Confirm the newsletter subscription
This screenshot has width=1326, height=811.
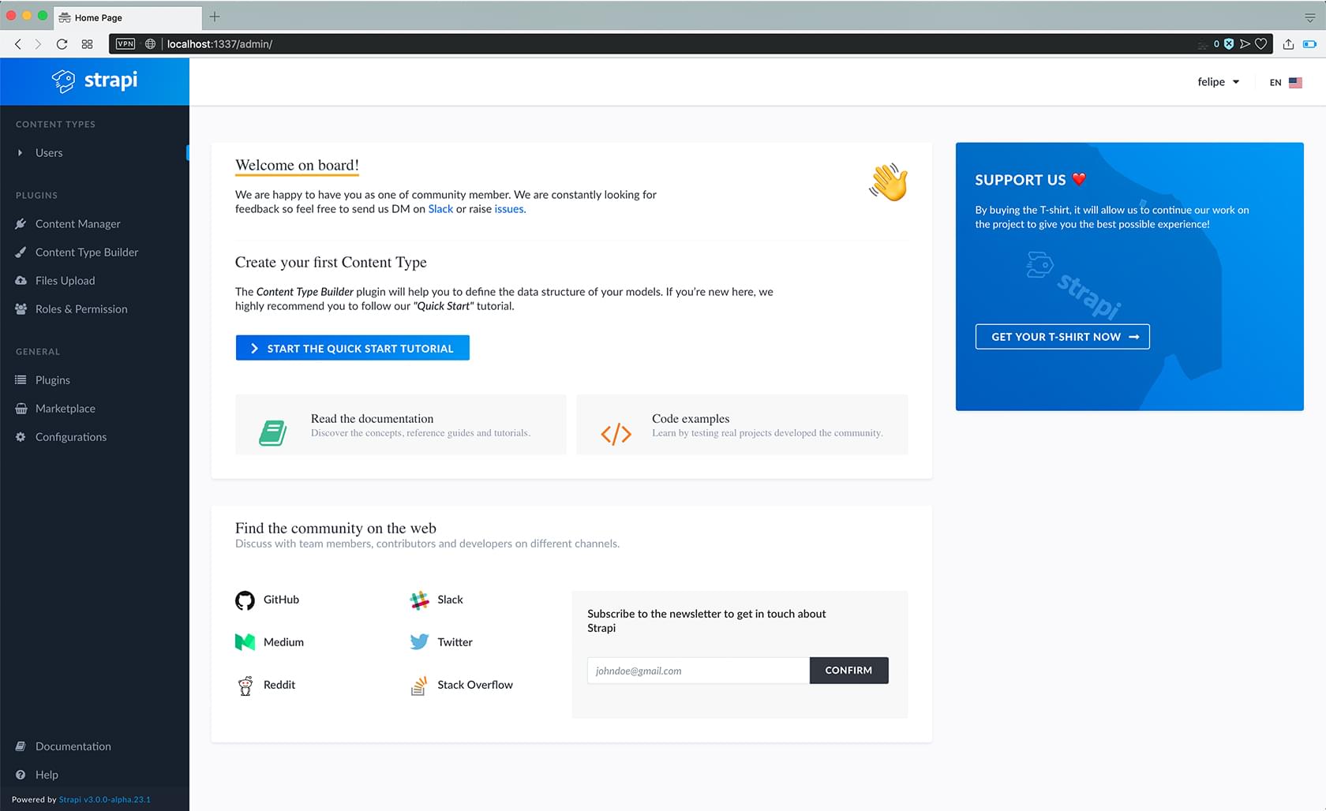(848, 671)
